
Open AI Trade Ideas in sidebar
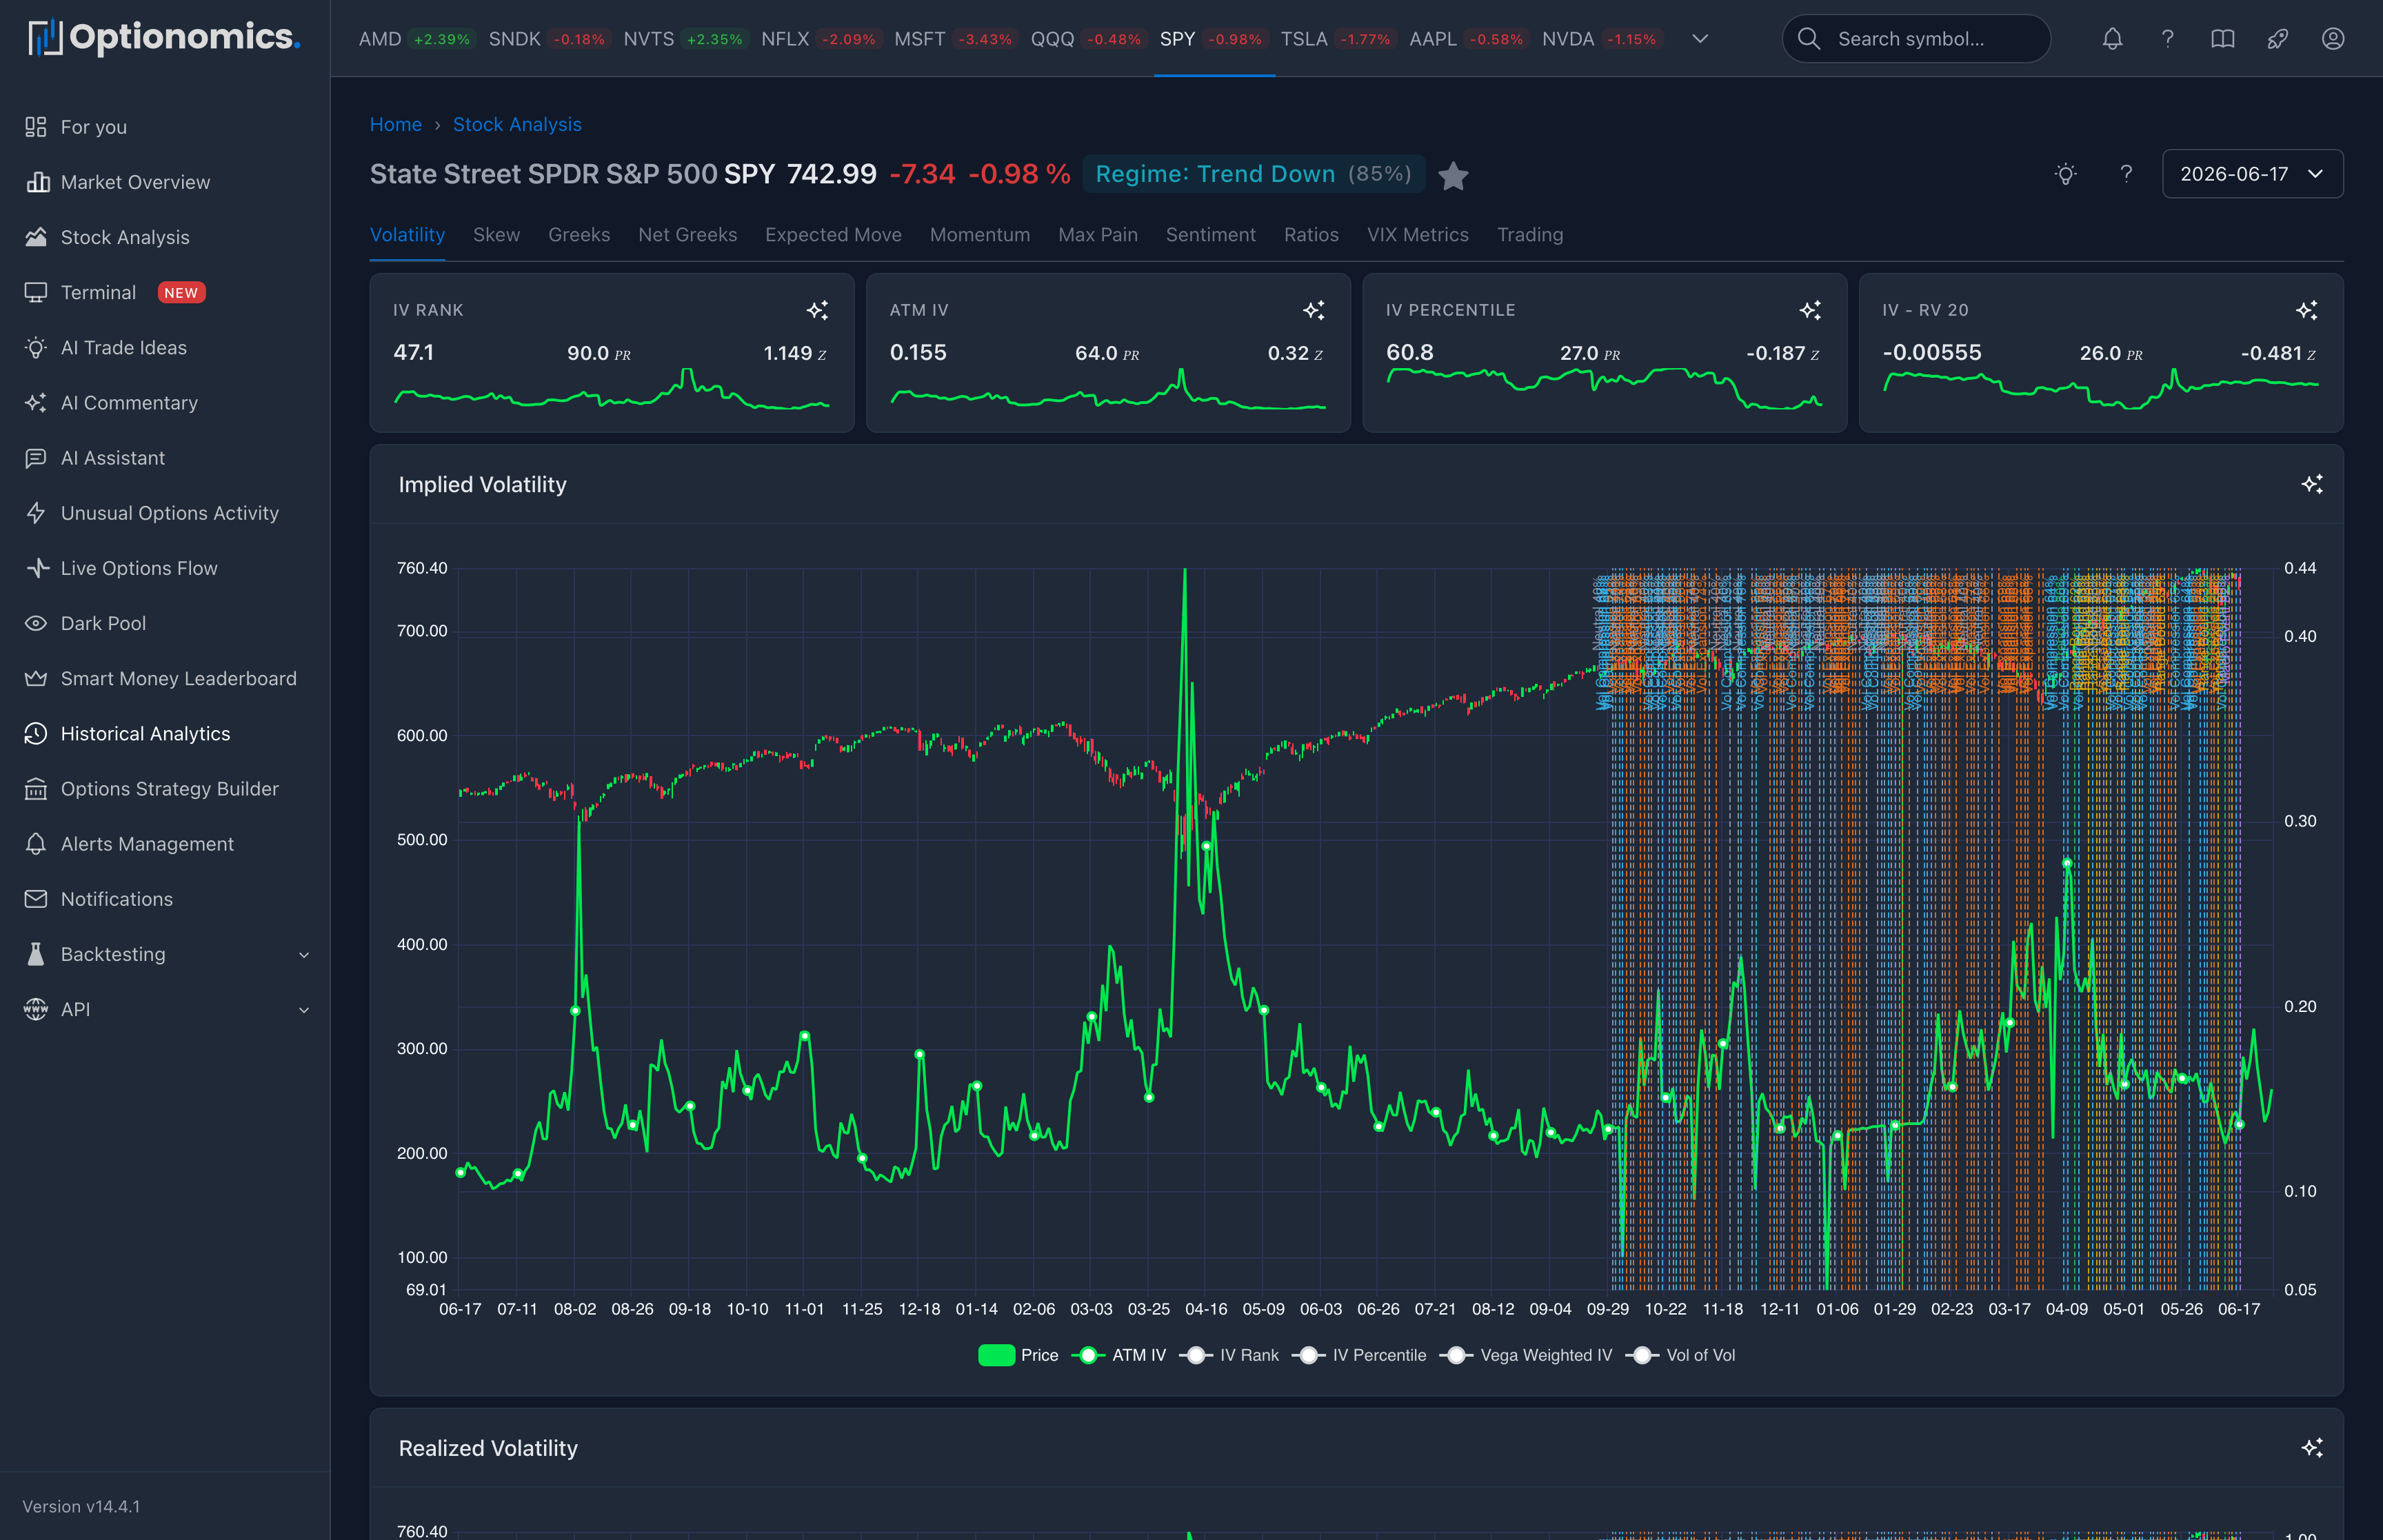(x=165, y=347)
